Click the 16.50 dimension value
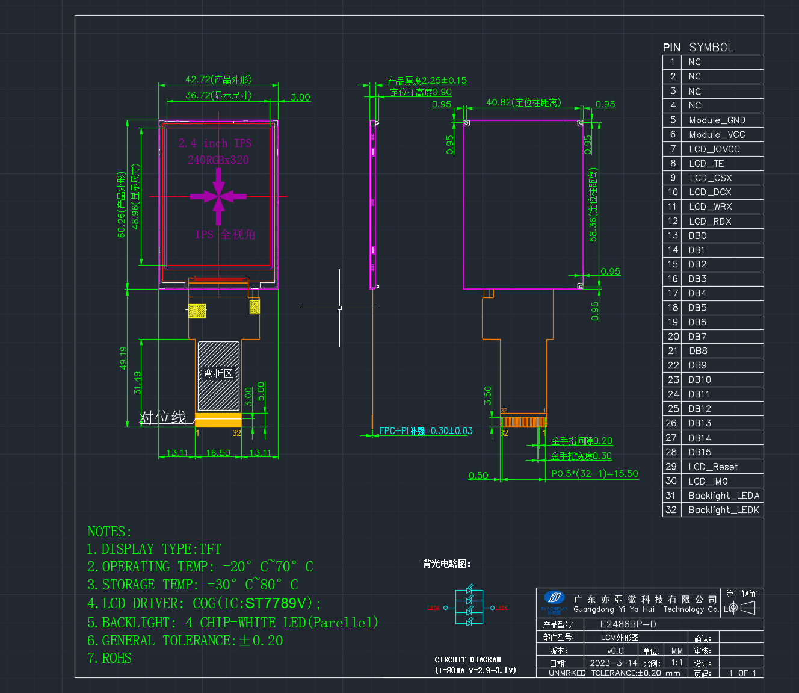The width and height of the screenshot is (799, 693). [x=218, y=453]
